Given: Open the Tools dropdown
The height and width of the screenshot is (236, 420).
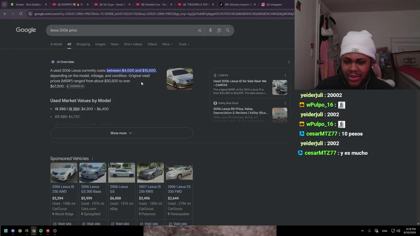Looking at the screenshot, I should [x=184, y=44].
